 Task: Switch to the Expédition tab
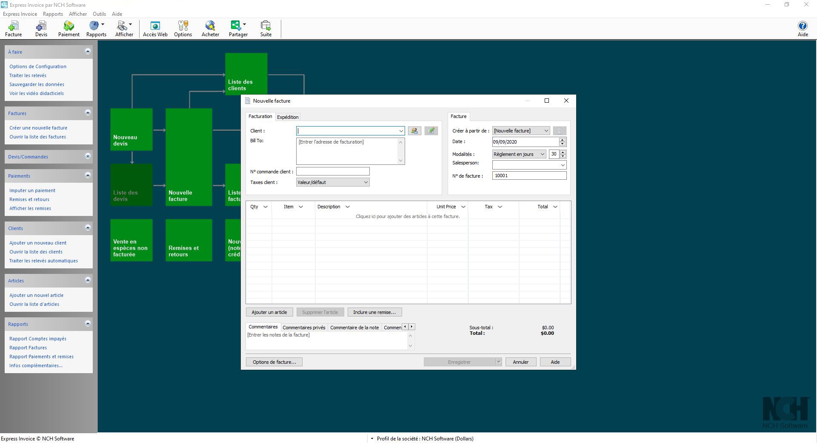(288, 117)
